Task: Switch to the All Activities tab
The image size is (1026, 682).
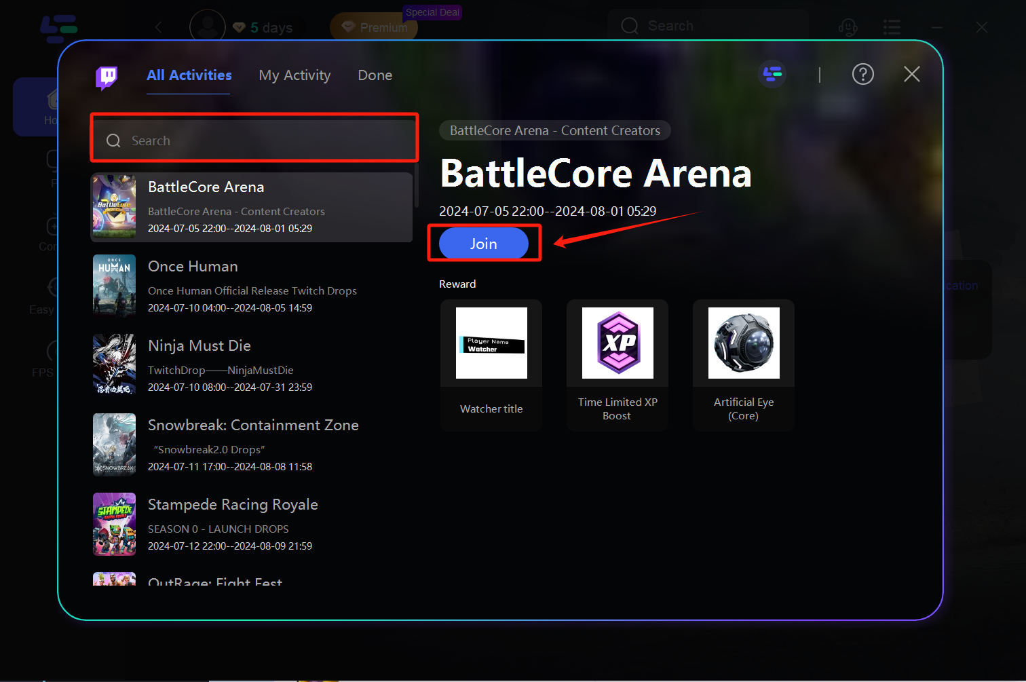Action: click(x=189, y=75)
